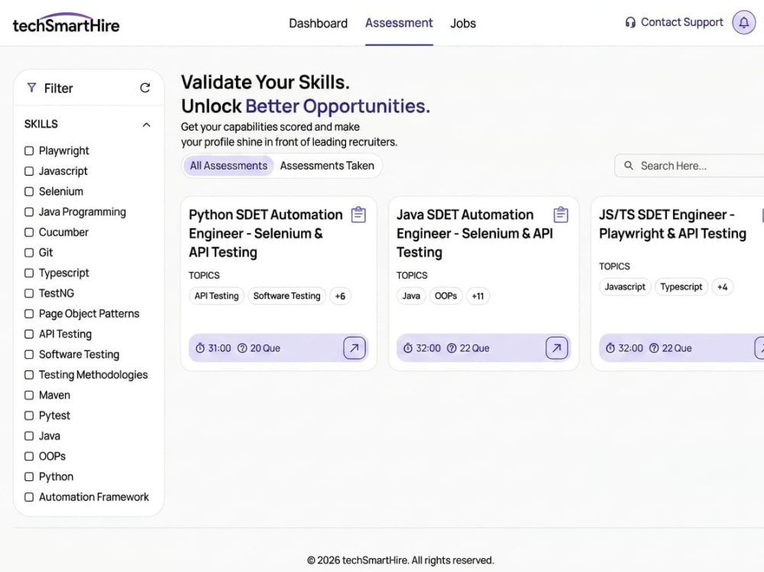Switch to the Assessments Taken tab
The height and width of the screenshot is (572, 764).
[x=327, y=166]
